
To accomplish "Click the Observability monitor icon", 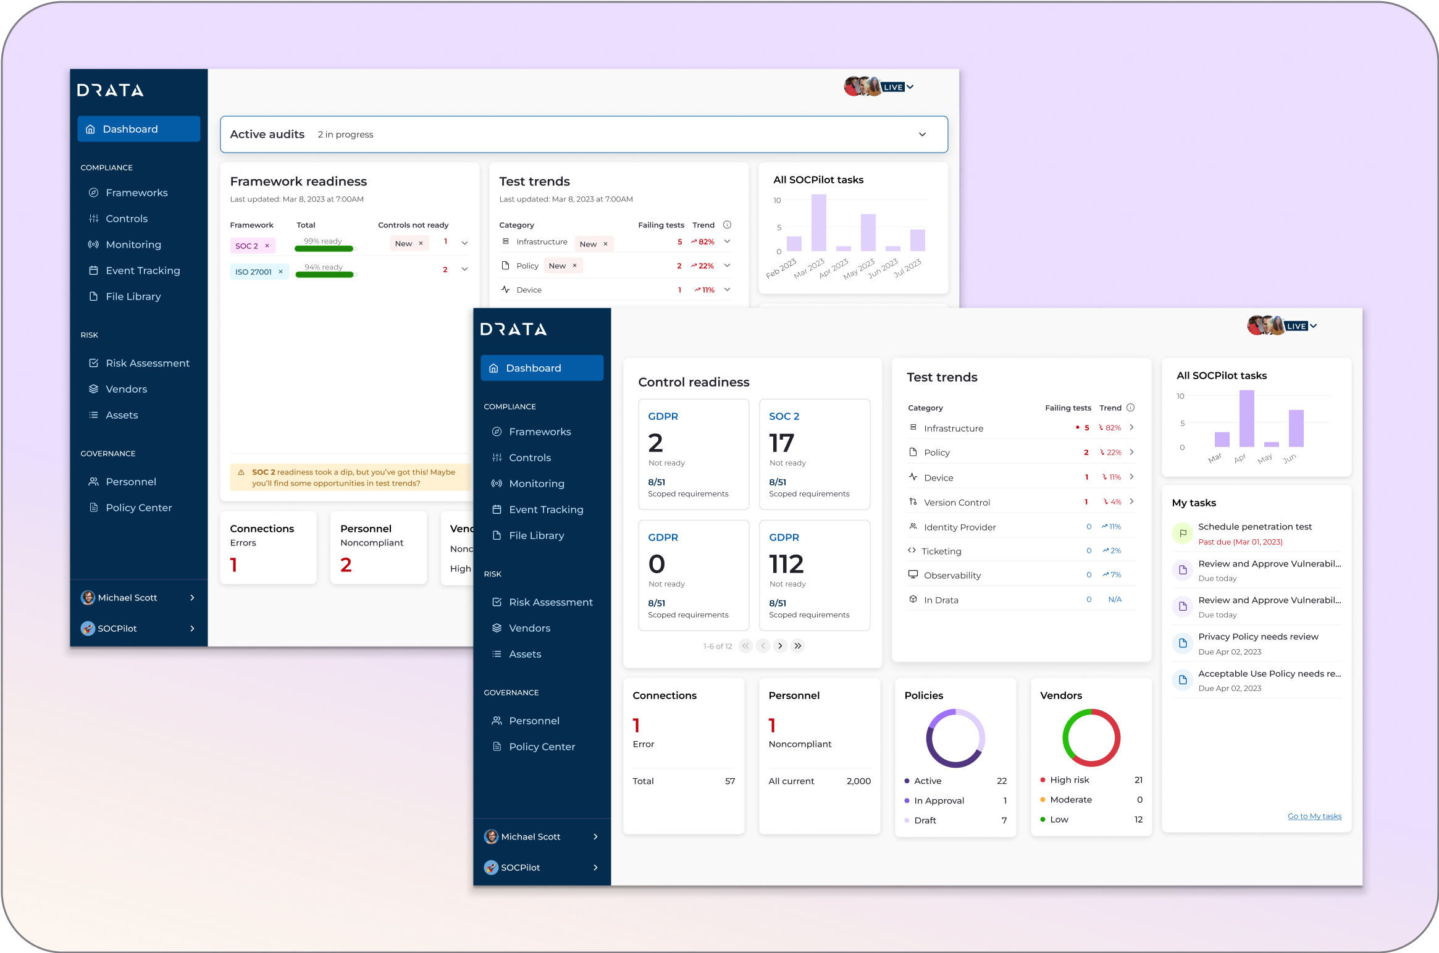I will (x=913, y=574).
